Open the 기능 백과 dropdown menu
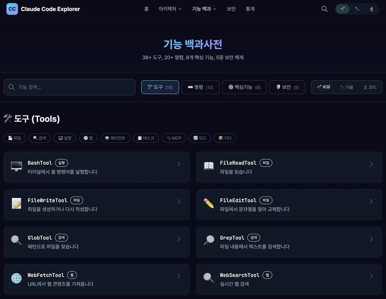The width and height of the screenshot is (386, 299). [x=204, y=9]
